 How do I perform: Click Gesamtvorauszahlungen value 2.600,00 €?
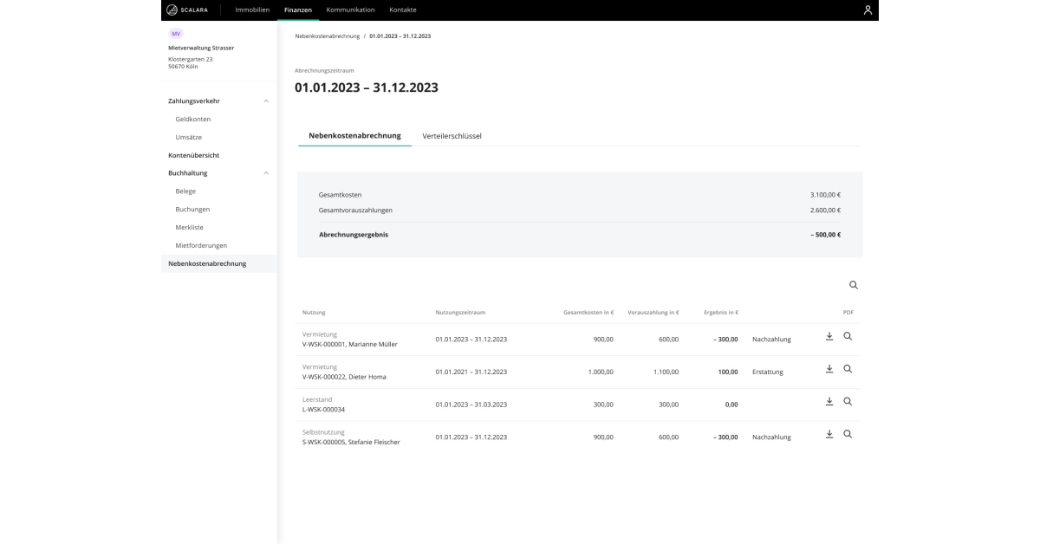click(x=825, y=210)
